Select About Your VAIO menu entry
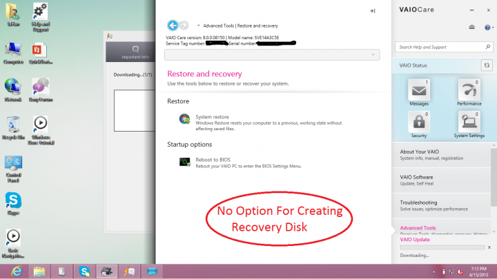This screenshot has width=497, height=279. (442, 155)
